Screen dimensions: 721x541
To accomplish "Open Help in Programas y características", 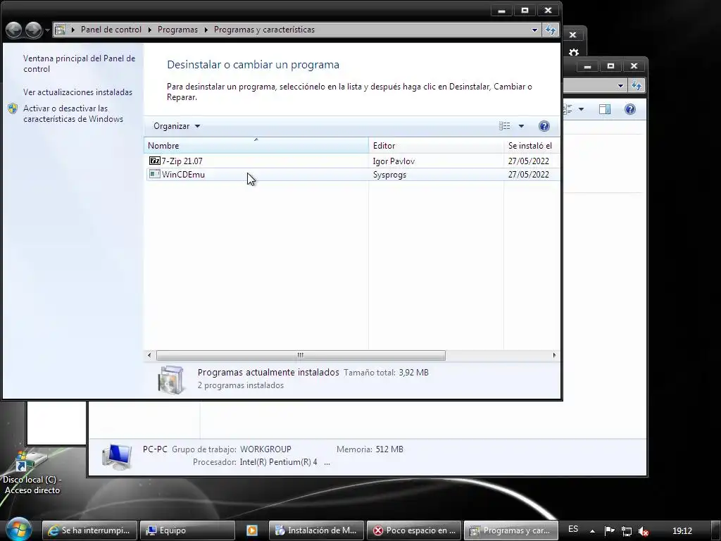I will coord(544,126).
